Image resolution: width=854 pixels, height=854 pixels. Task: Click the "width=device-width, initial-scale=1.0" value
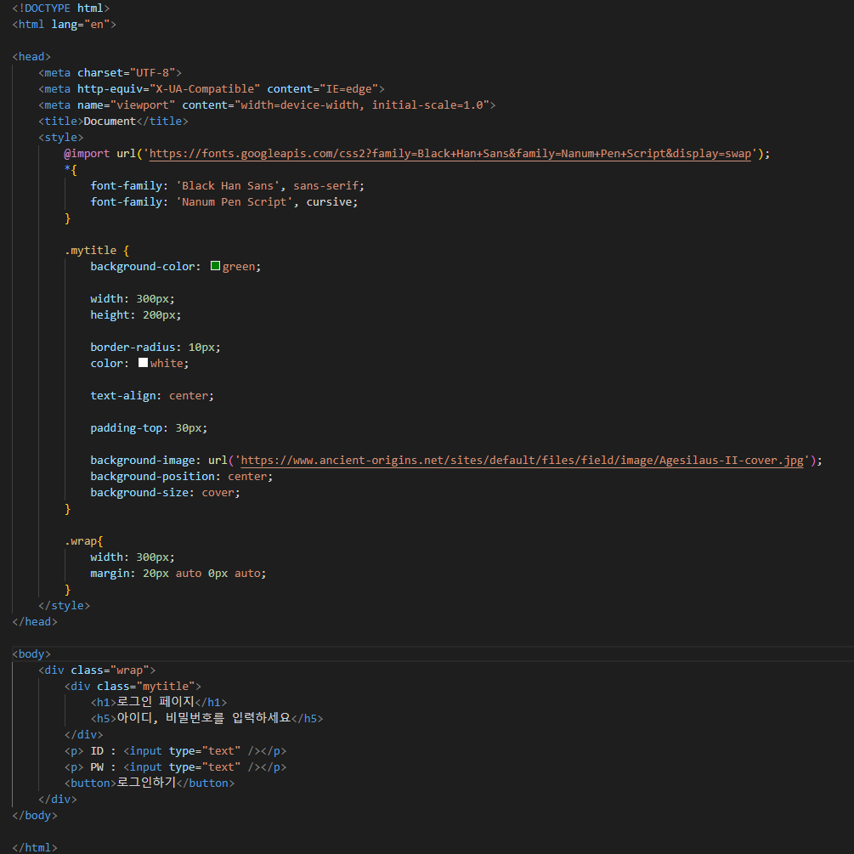pos(362,105)
